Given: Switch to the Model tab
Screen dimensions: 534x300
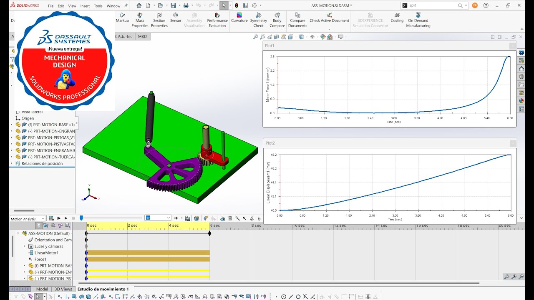Looking at the screenshot, I should [x=42, y=289].
